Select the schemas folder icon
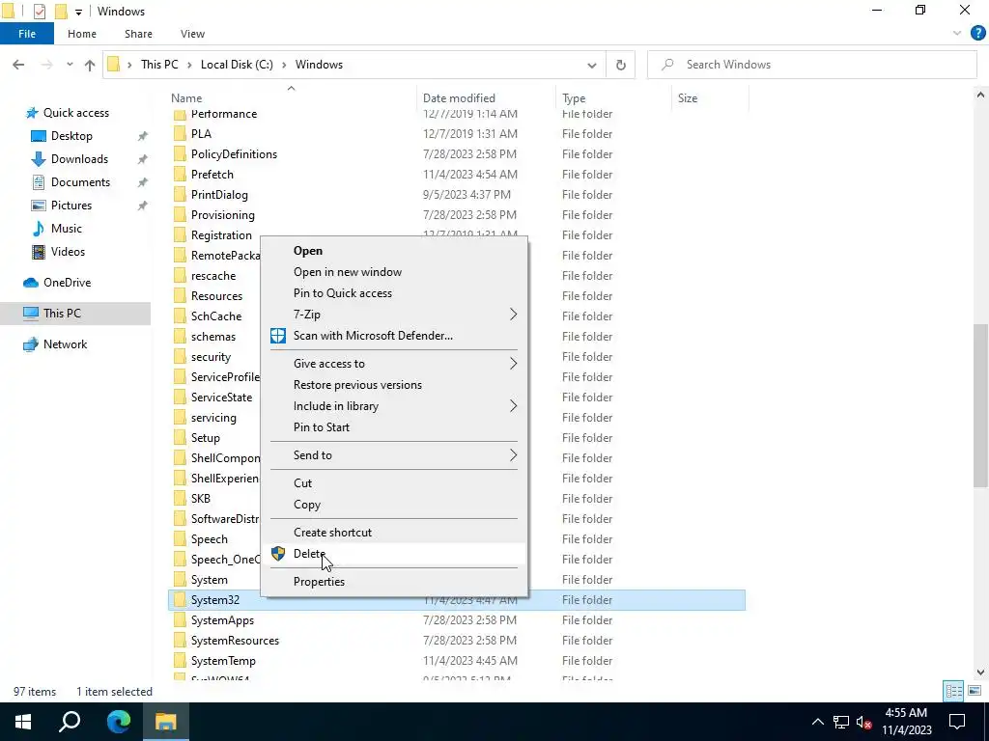 (180, 337)
